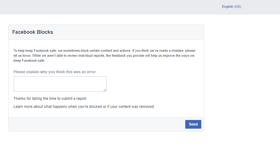Image resolution: width=280 pixels, height=155 pixels.
Task: Open the English (US) language selector link
Action: pyautogui.click(x=231, y=7)
